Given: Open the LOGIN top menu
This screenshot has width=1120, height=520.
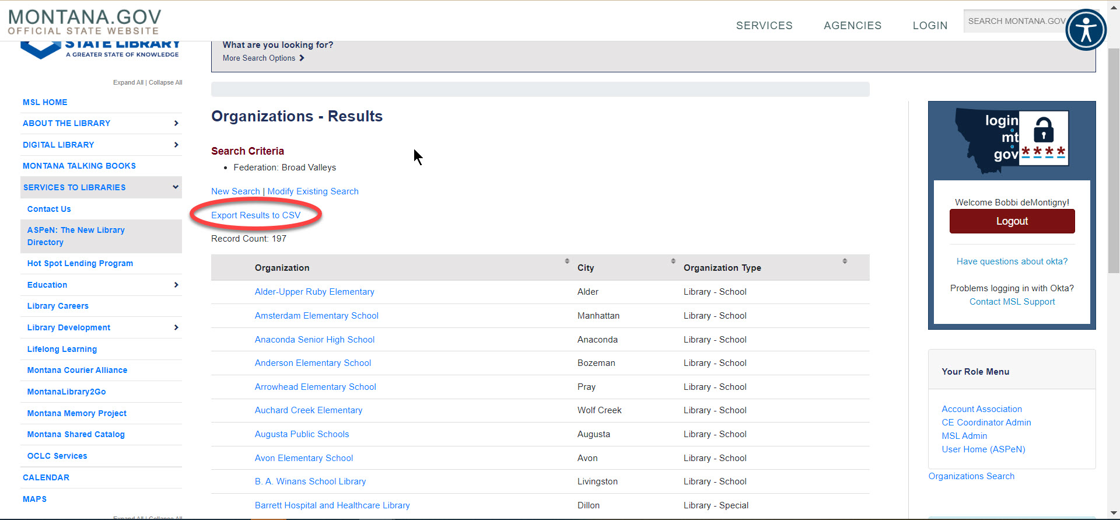Looking at the screenshot, I should coord(930,26).
